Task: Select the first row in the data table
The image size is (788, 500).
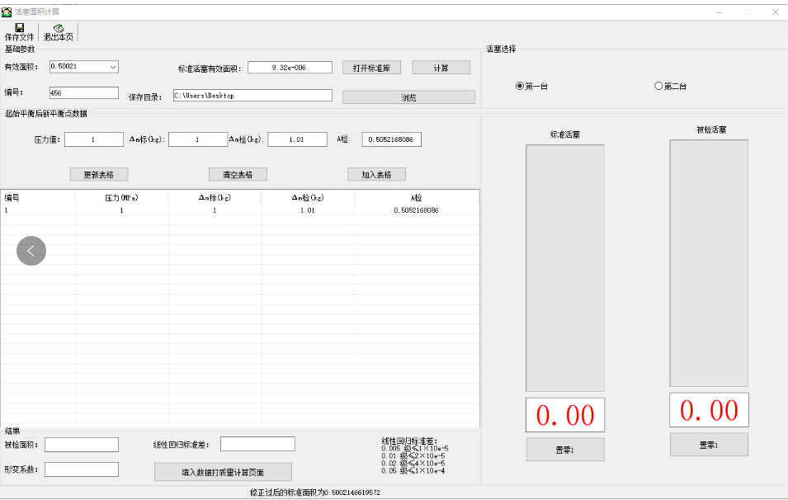Action: click(239, 210)
